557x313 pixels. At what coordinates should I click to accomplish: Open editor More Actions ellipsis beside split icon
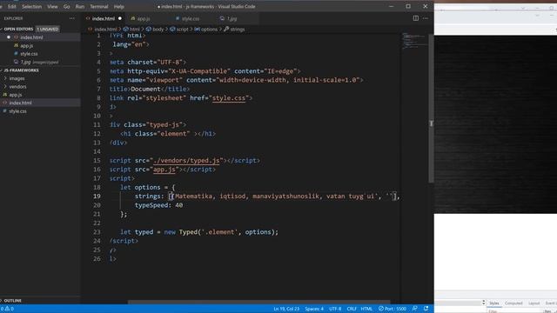point(426,18)
